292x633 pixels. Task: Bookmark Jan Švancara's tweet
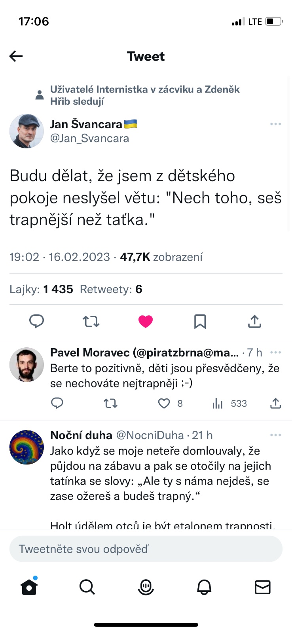click(200, 321)
